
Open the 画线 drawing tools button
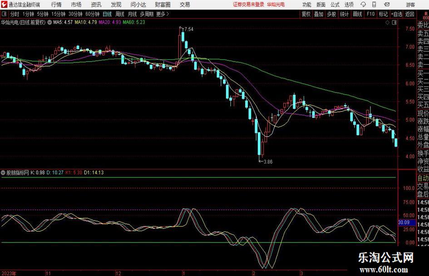coord(357,14)
